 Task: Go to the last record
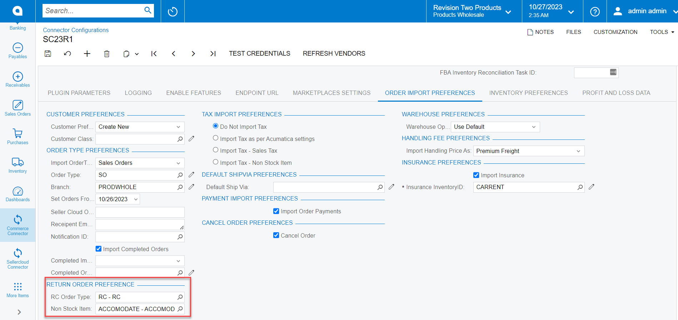pos(213,54)
